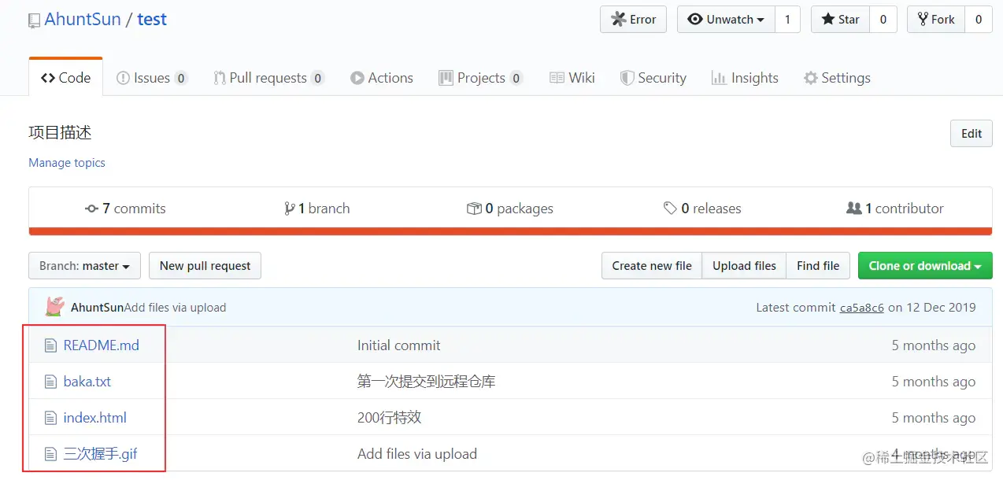The height and width of the screenshot is (480, 1003).
Task: Click the file icon next to index.html
Action: point(50,418)
